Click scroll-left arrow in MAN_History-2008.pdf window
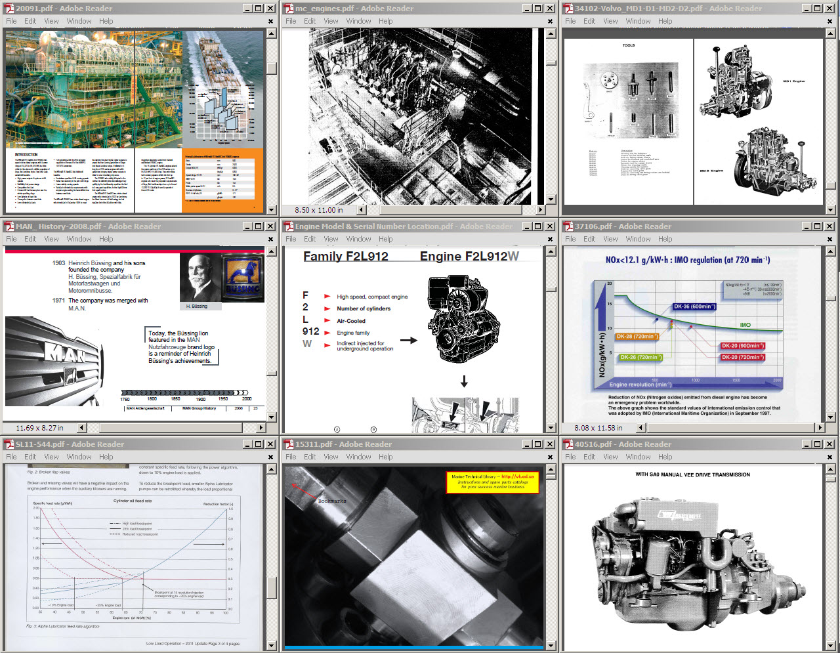The width and height of the screenshot is (840, 653). [82, 428]
